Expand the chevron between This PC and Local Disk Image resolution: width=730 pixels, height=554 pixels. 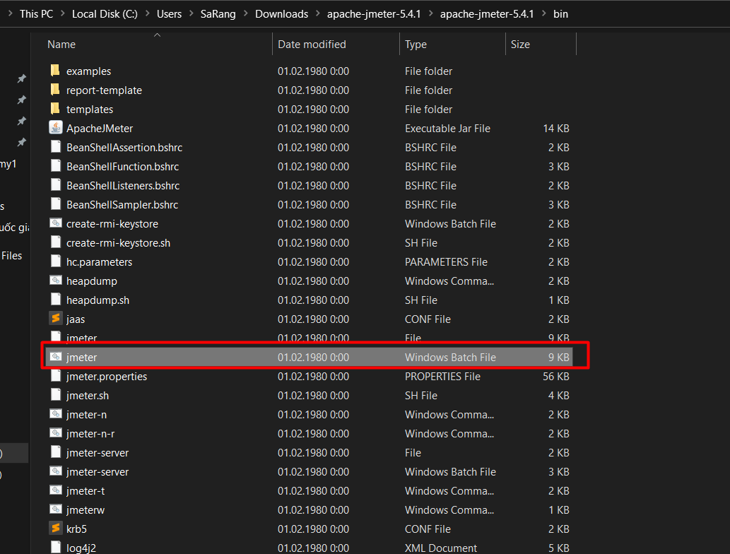[62, 13]
